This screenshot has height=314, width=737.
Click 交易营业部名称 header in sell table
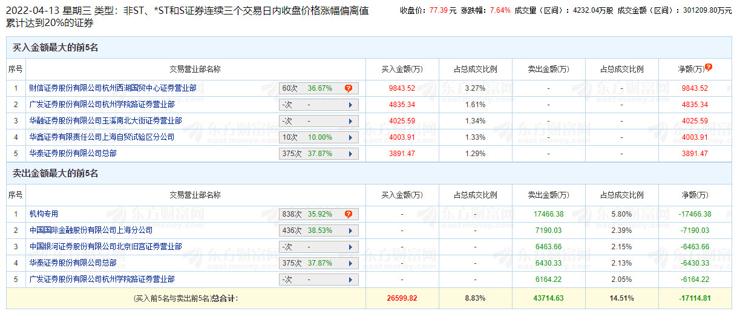point(195,195)
